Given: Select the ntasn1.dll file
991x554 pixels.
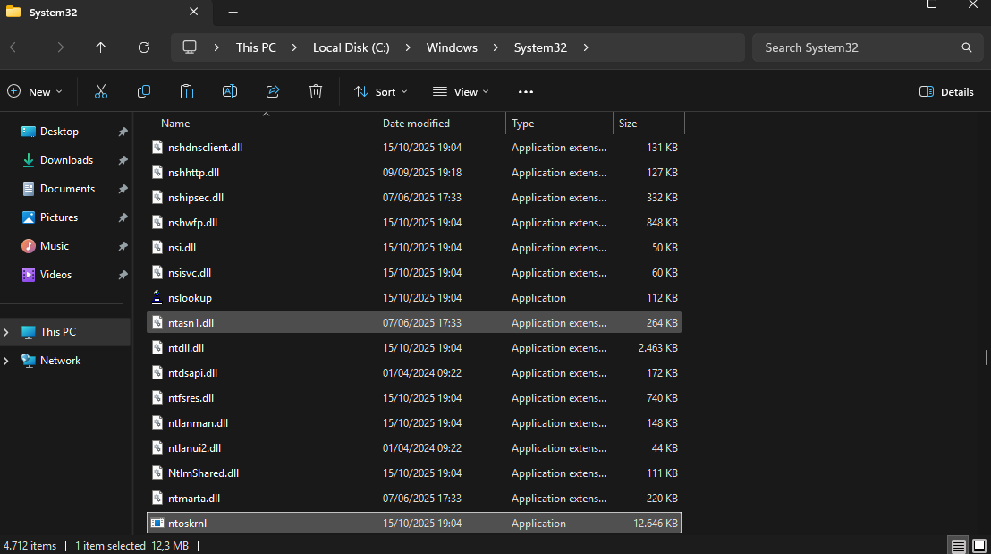Looking at the screenshot, I should tap(414, 322).
